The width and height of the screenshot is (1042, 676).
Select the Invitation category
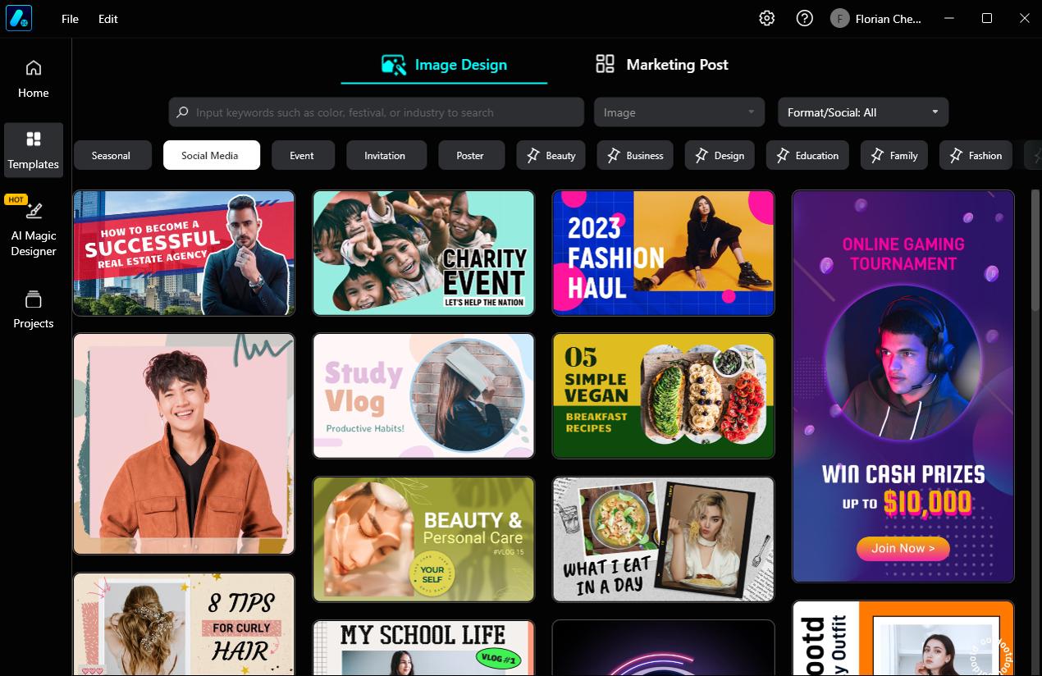pos(386,155)
